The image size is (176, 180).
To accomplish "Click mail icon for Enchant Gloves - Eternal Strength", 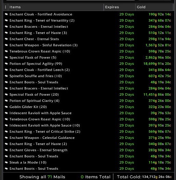I will (6, 150).
